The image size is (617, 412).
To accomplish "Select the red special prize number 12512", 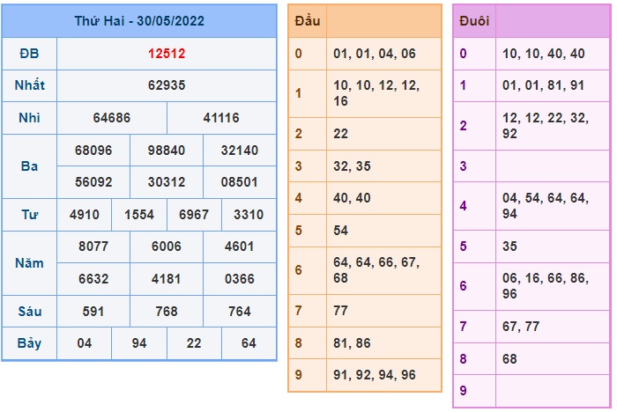I will tap(167, 54).
